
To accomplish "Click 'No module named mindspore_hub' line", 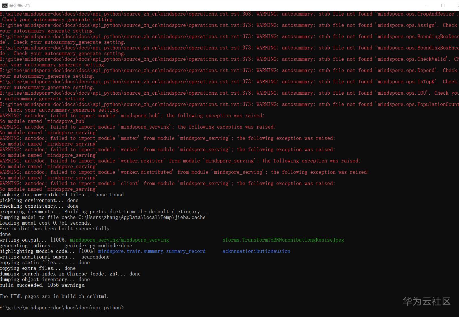I will pyautogui.click(x=42, y=121).
